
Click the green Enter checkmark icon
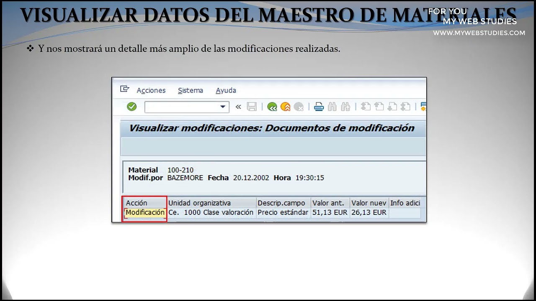point(132,107)
